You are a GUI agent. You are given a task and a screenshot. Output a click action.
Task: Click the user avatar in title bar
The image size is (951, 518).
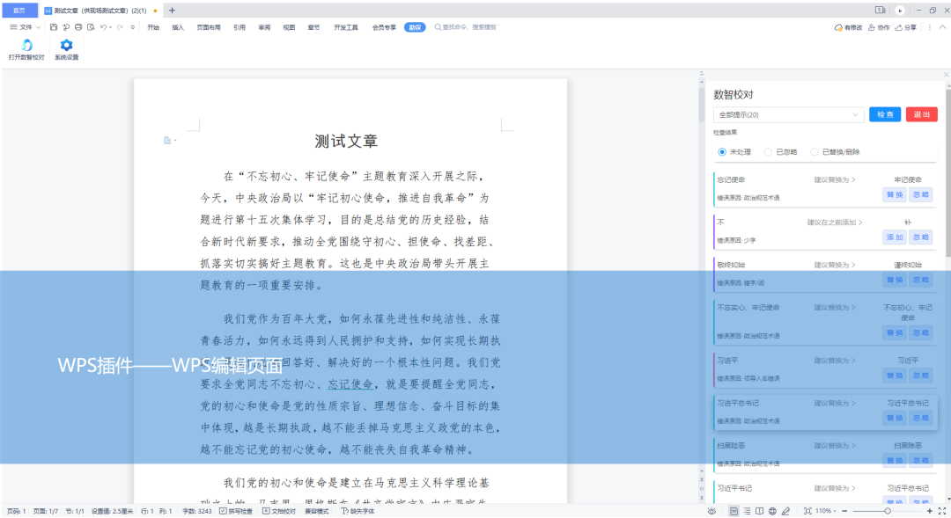[900, 11]
